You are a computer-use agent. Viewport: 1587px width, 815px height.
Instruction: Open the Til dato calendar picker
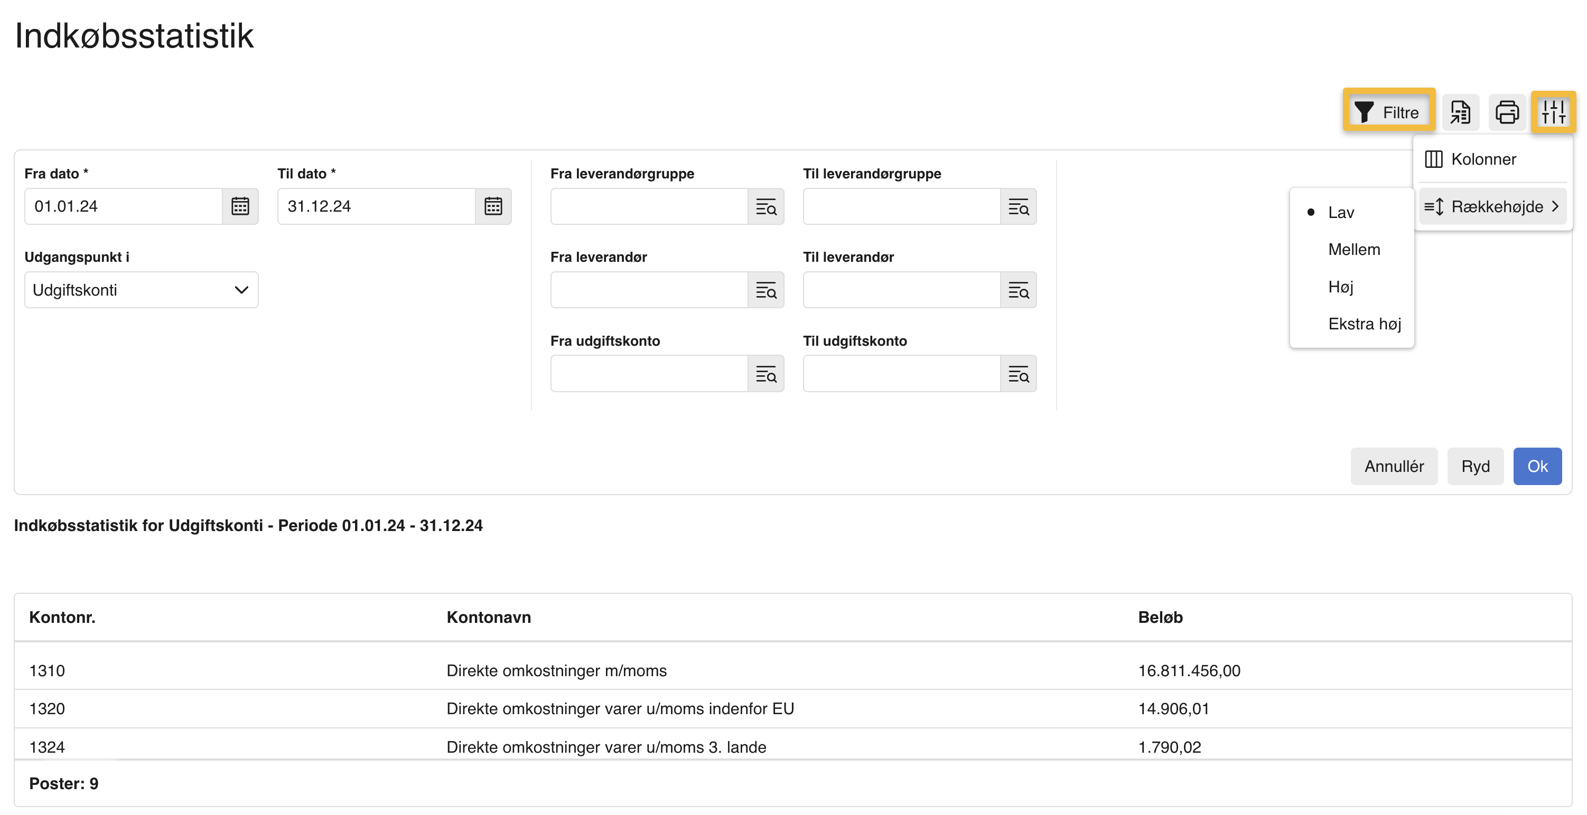coord(493,206)
